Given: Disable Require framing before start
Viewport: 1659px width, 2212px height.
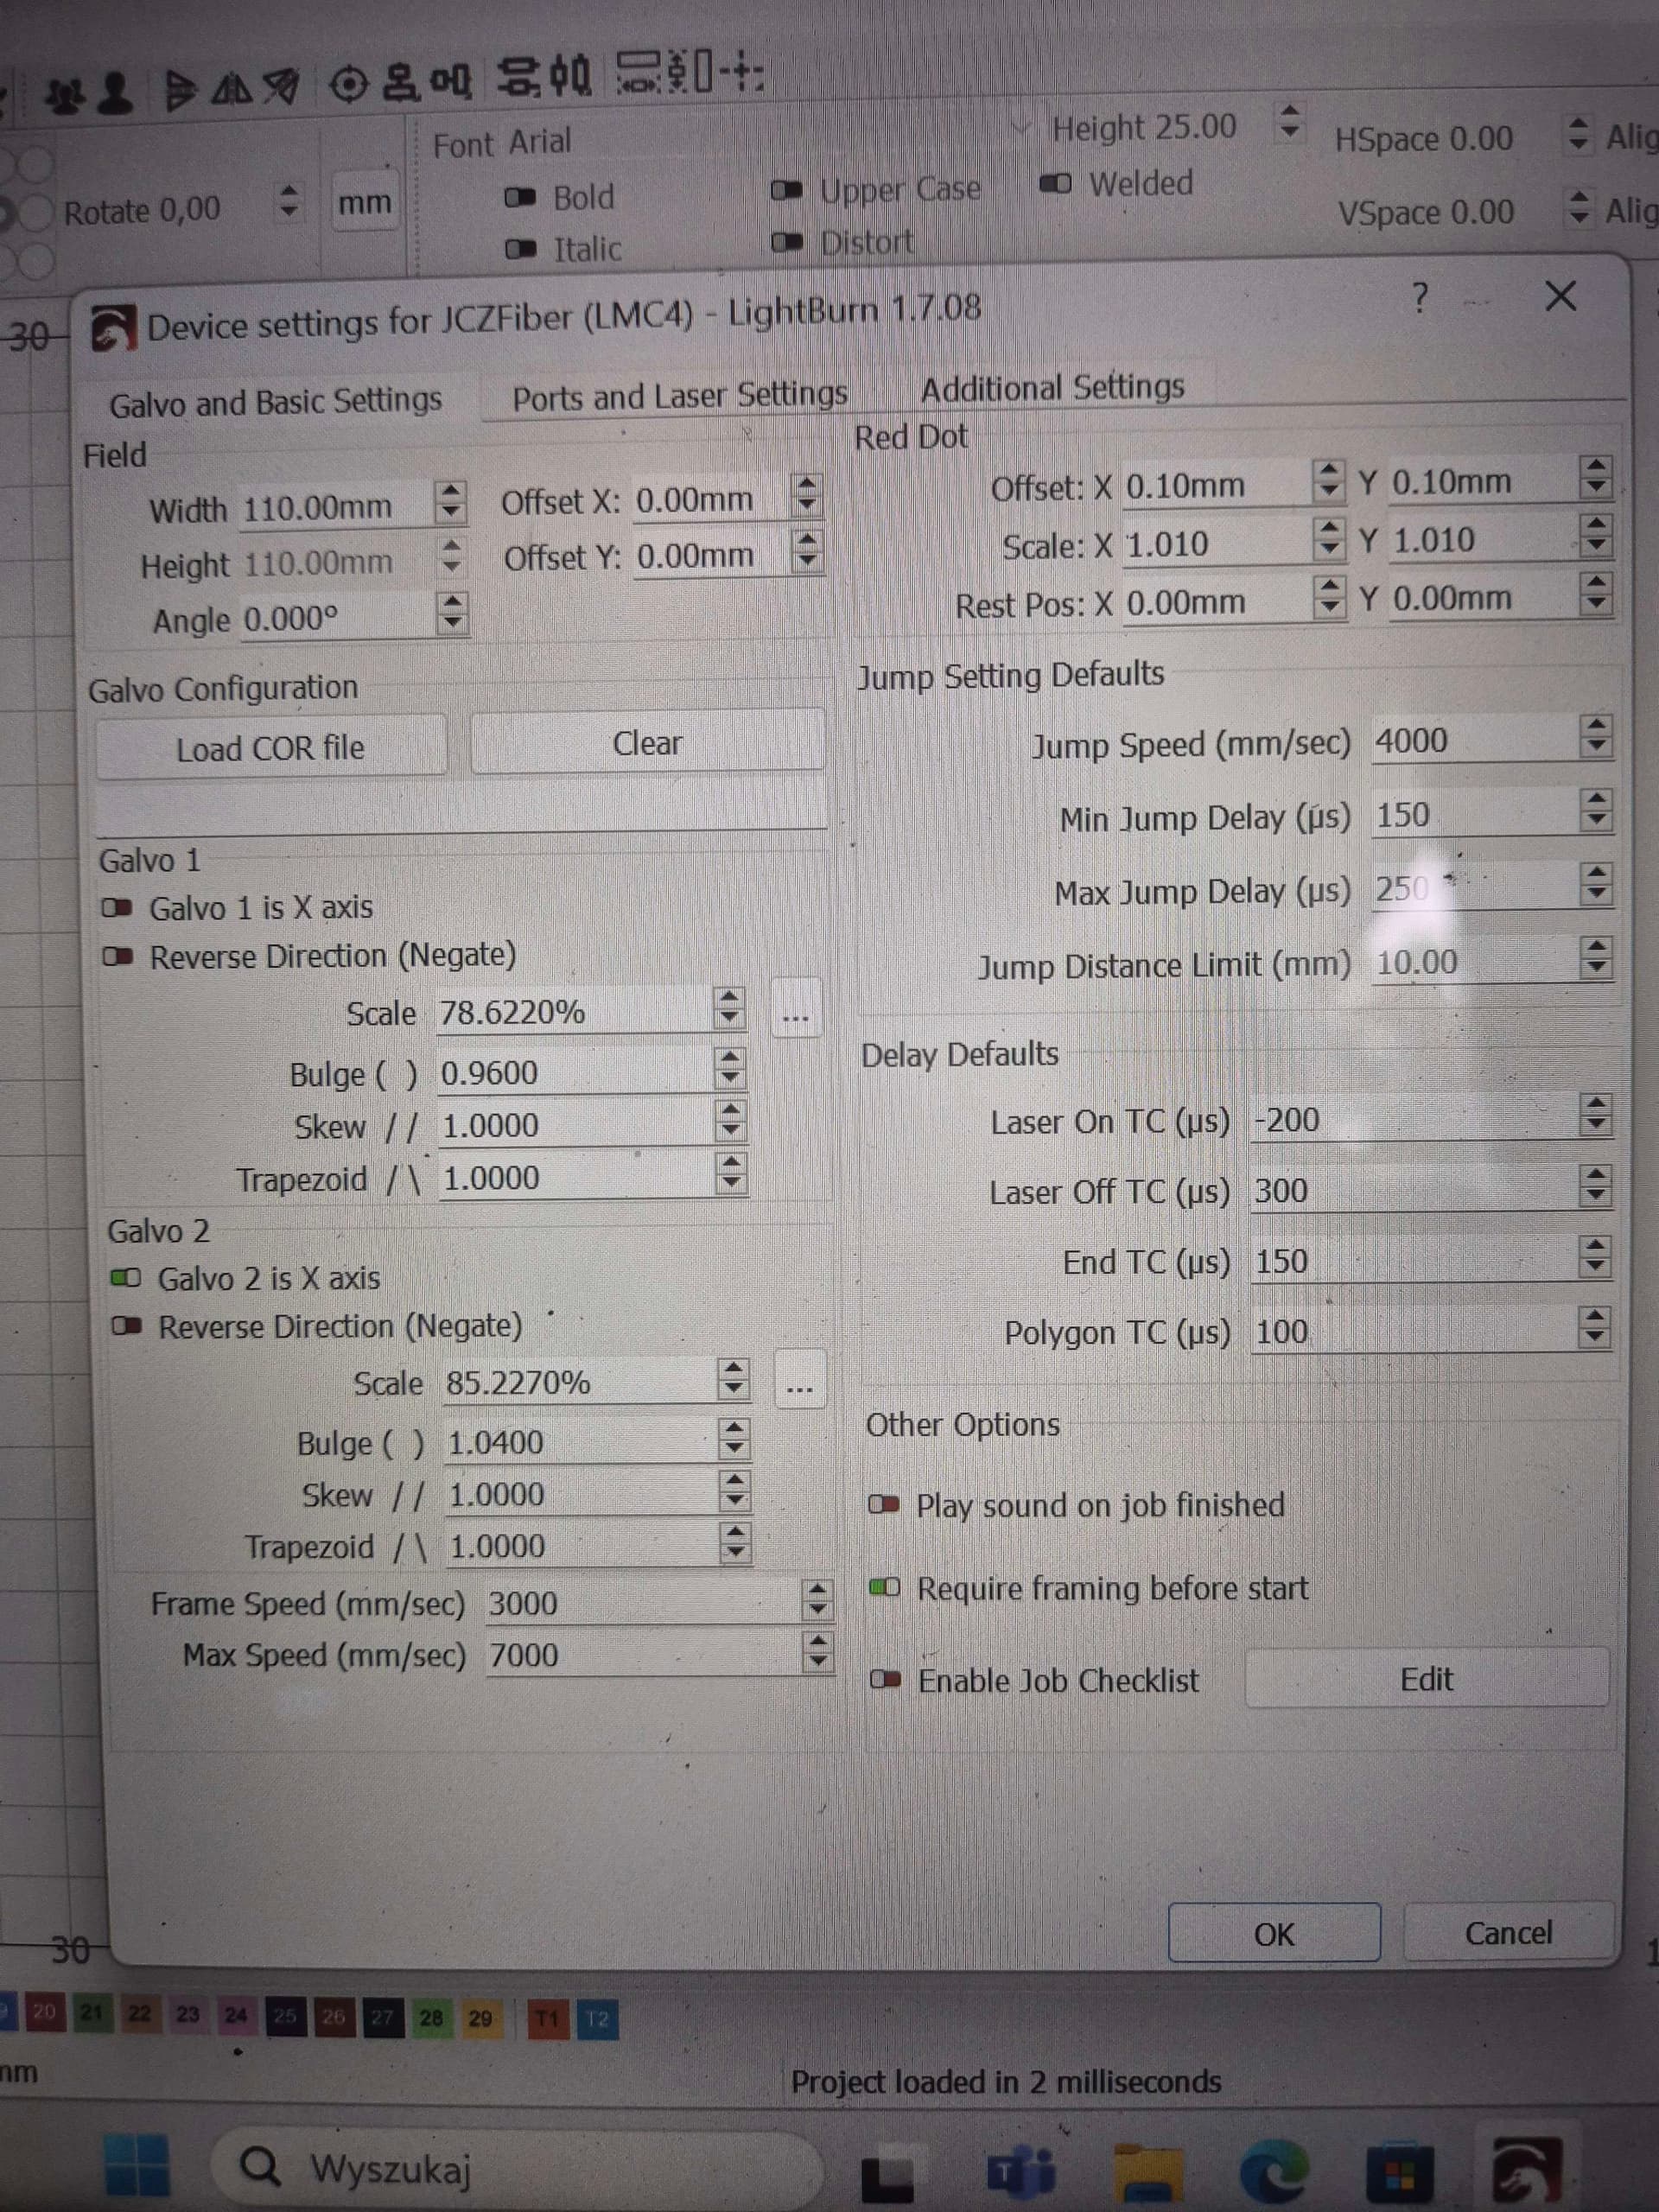Looking at the screenshot, I should point(884,1587).
